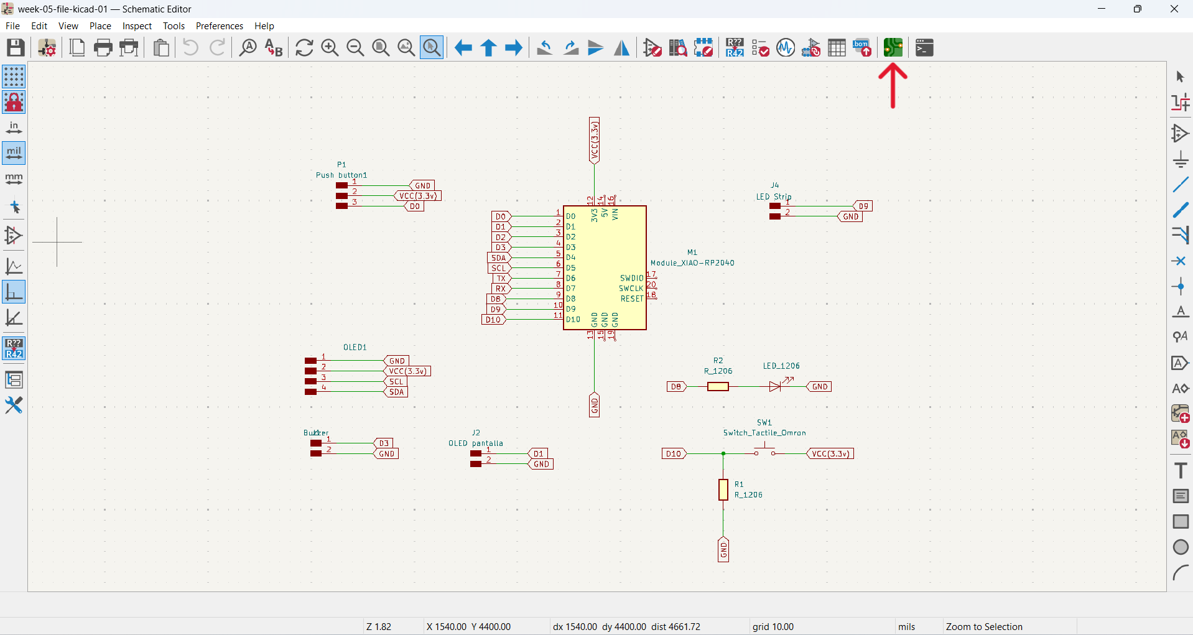
Task: Toggle grid overrides lock icon
Action: pos(14,102)
